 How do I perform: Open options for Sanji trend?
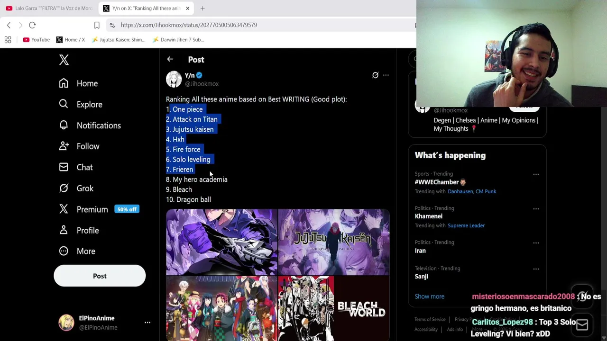point(536,269)
